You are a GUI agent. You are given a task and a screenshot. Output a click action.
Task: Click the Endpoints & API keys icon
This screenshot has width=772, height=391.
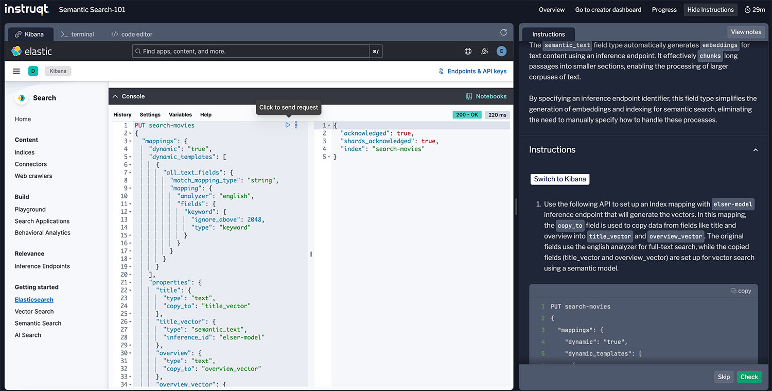pos(441,71)
